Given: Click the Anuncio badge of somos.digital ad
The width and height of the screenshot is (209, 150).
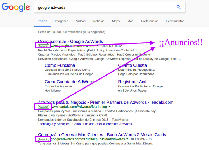Looking at the screenshot, I should [x=43, y=139].
